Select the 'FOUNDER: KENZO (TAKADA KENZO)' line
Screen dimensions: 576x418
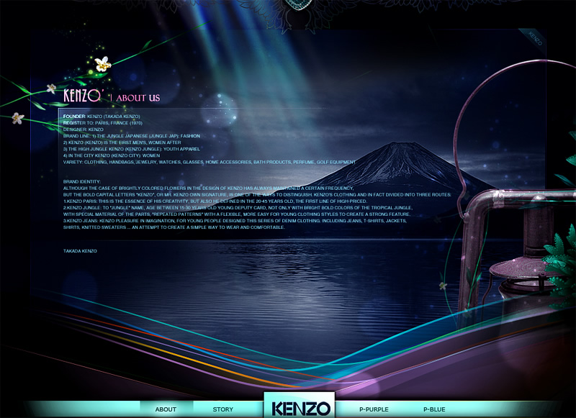tap(102, 117)
